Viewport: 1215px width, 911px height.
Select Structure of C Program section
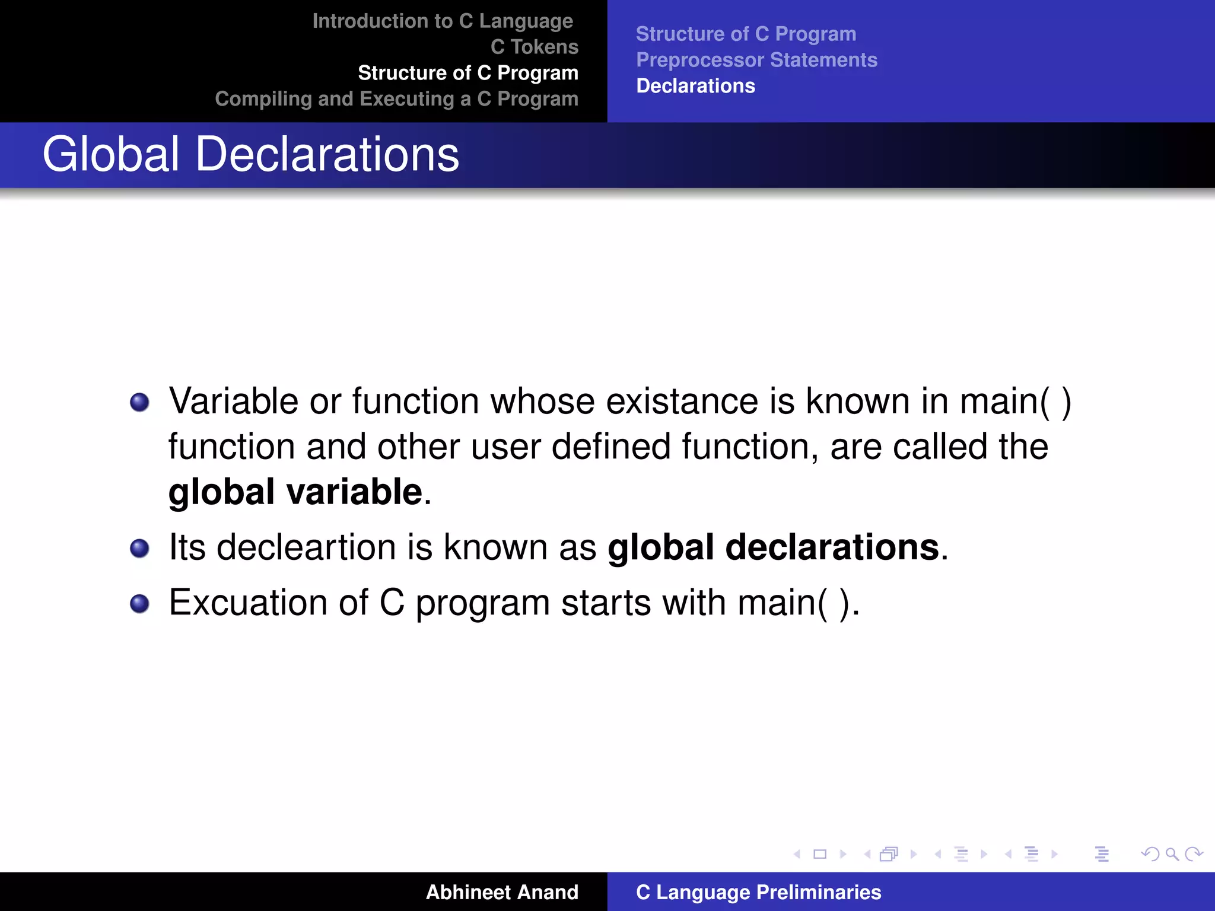467,73
